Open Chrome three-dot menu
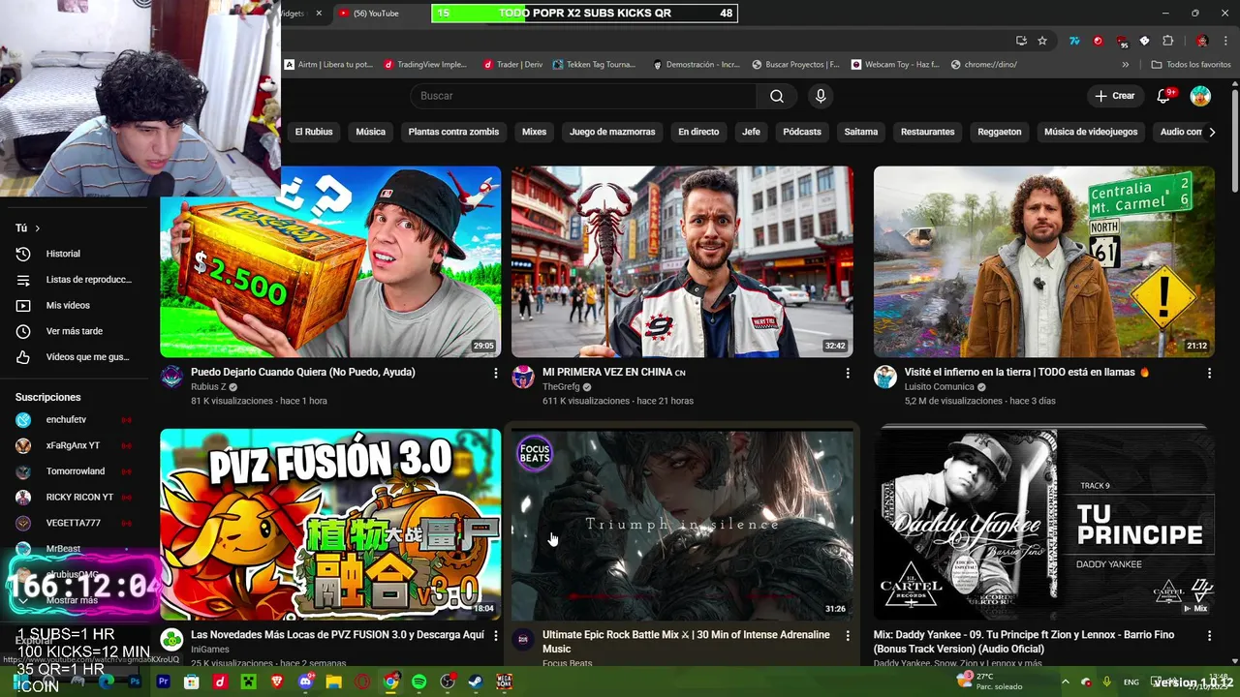Viewport: 1240px width, 697px height. [1224, 41]
